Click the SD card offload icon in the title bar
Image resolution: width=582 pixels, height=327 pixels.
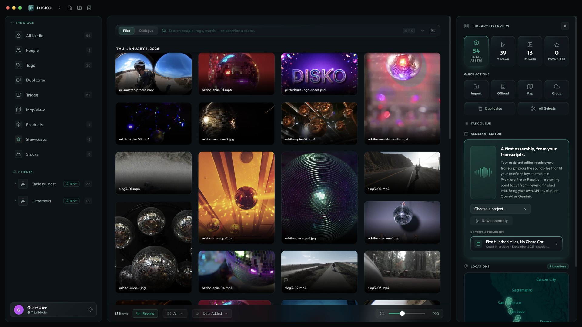coord(89,8)
